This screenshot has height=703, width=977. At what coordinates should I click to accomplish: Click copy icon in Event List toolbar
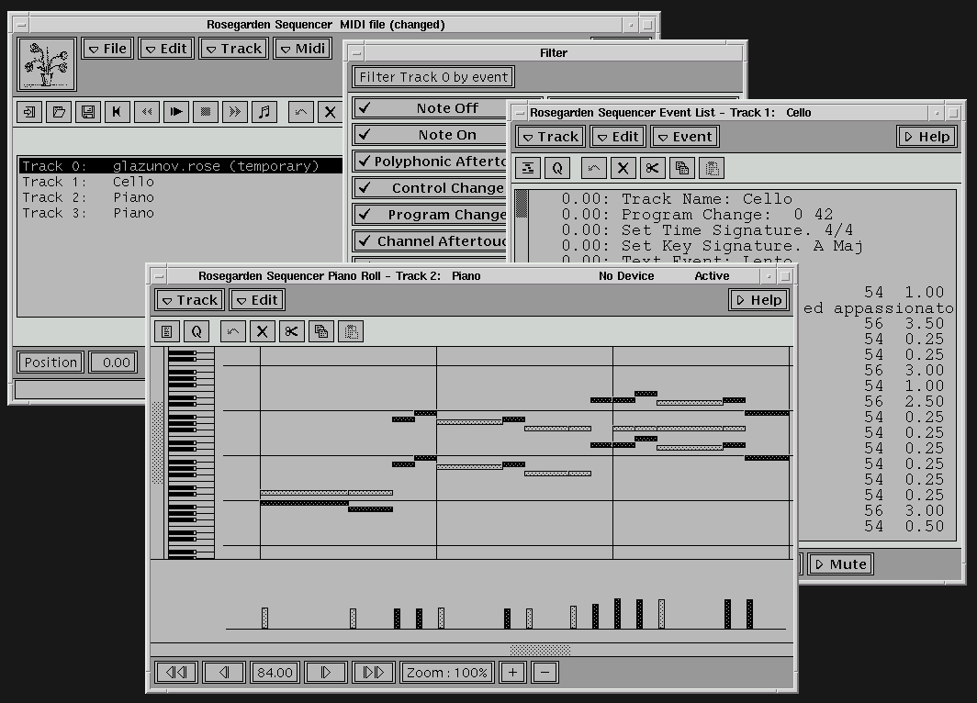coord(682,168)
